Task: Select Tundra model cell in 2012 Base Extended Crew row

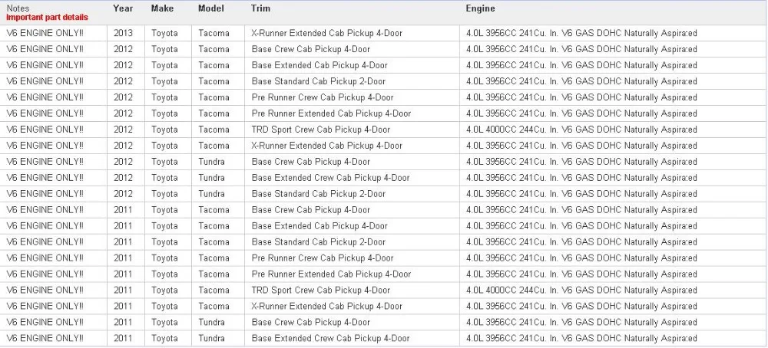Action: click(212, 178)
